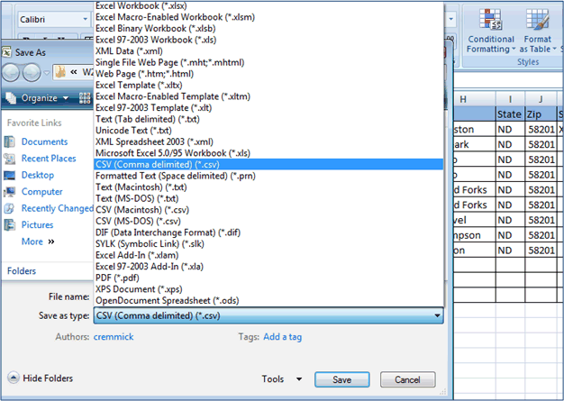Select Microsoft Excel 5.0/95 Workbook
This screenshot has width=564, height=401.
pos(268,153)
